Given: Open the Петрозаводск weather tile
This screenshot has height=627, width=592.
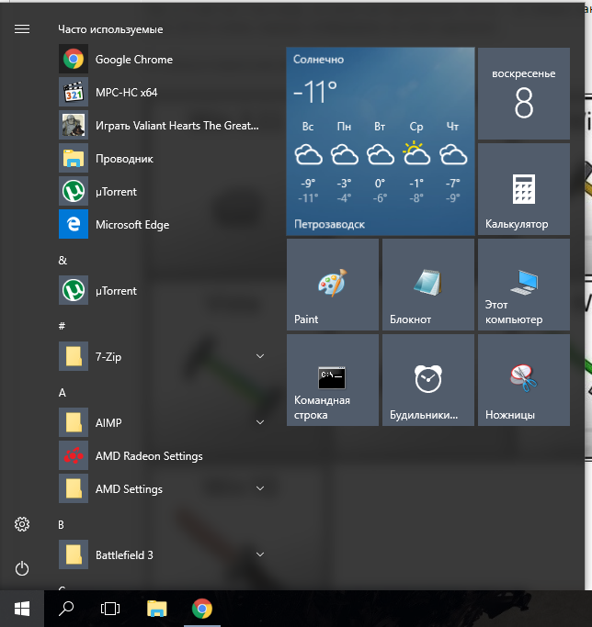Looking at the screenshot, I should 381,141.
